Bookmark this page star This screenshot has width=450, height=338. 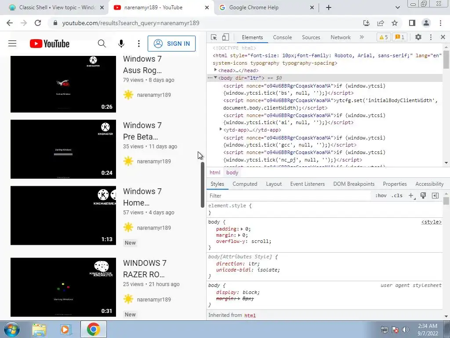[395, 23]
